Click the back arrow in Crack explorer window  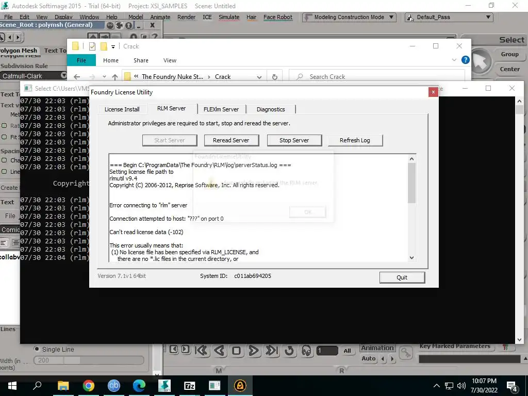pos(77,77)
